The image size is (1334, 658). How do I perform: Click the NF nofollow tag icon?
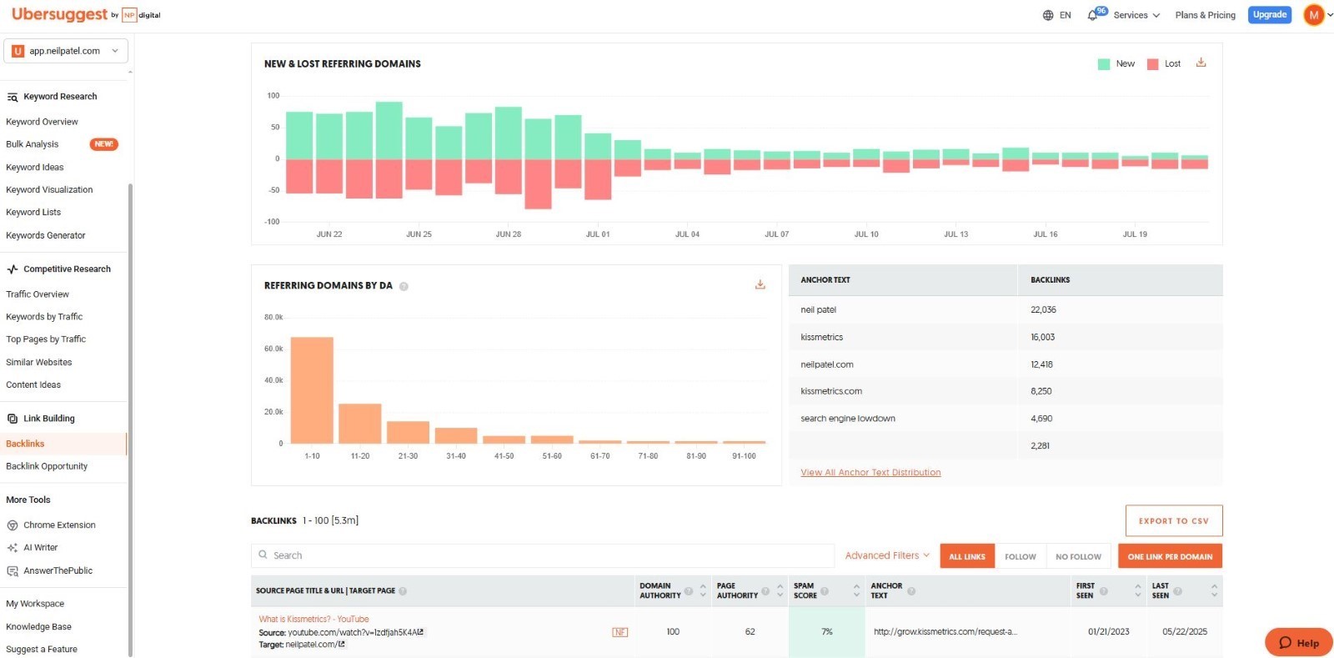click(619, 632)
